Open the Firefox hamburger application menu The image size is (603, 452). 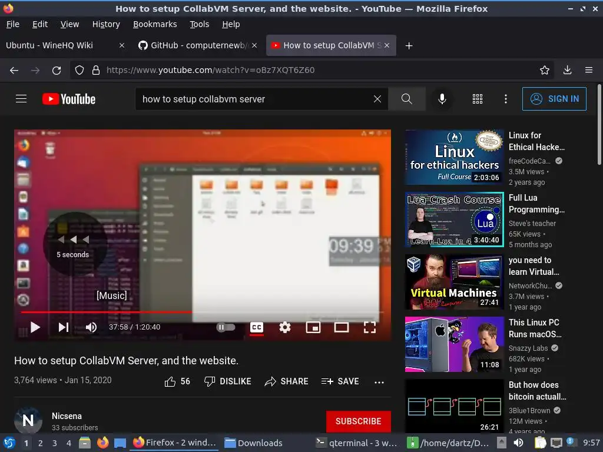pyautogui.click(x=589, y=71)
